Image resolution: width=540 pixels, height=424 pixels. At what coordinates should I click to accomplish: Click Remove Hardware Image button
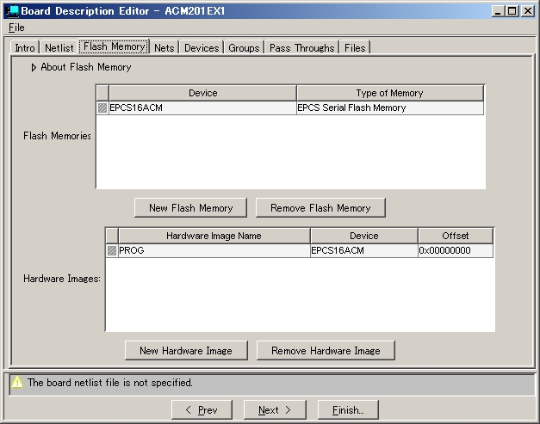point(325,351)
